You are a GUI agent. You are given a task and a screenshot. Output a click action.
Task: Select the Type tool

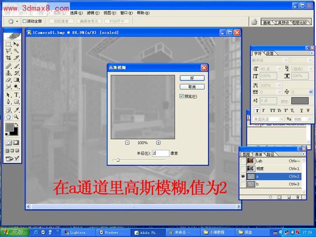[x=16, y=95]
